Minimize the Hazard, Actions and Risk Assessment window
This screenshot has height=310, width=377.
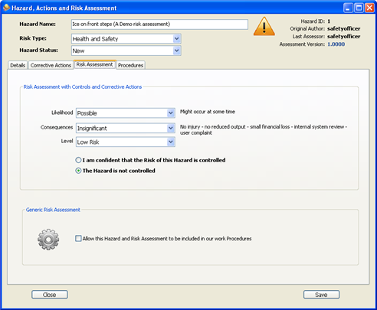click(x=348, y=8)
